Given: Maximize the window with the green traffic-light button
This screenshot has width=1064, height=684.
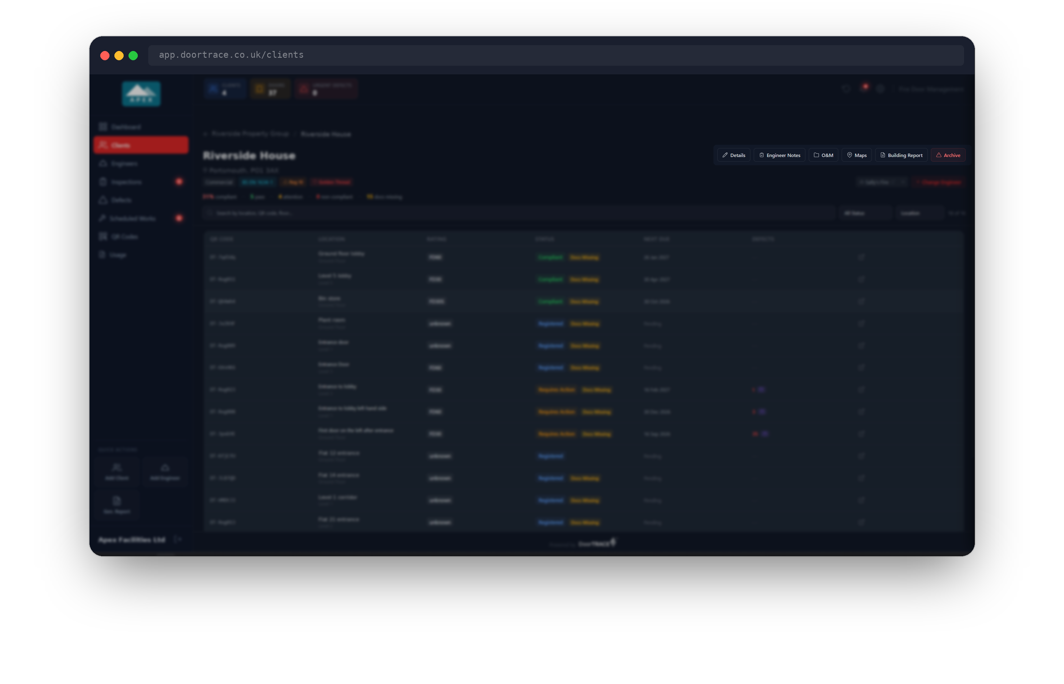Looking at the screenshot, I should [x=133, y=56].
